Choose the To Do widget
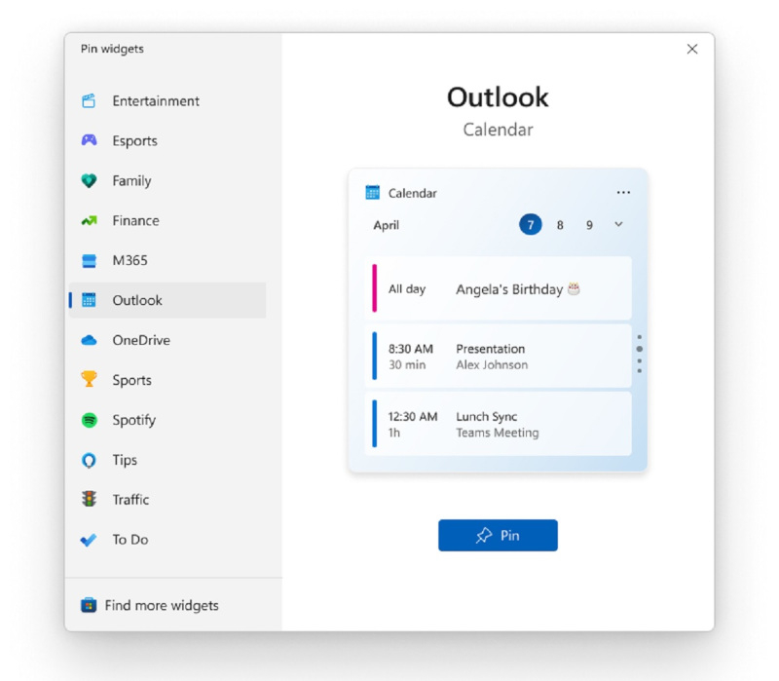The image size is (779, 681). (x=130, y=539)
